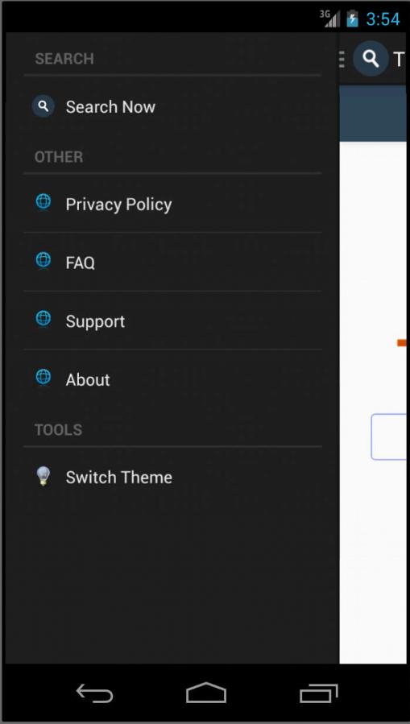Click the partially visible input field at right
The image size is (410, 724).
pyautogui.click(x=389, y=436)
